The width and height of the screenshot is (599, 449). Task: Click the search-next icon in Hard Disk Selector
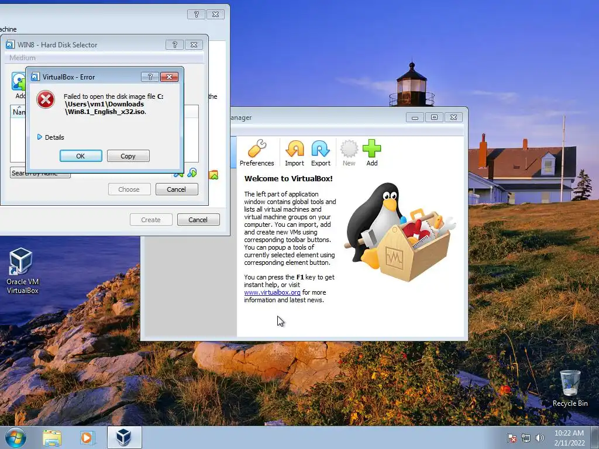pyautogui.click(x=192, y=173)
